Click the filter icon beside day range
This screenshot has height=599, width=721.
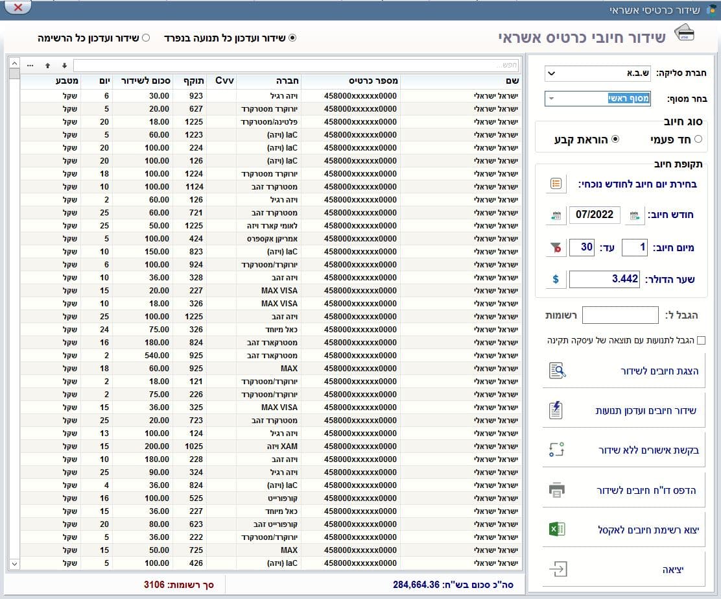[556, 248]
